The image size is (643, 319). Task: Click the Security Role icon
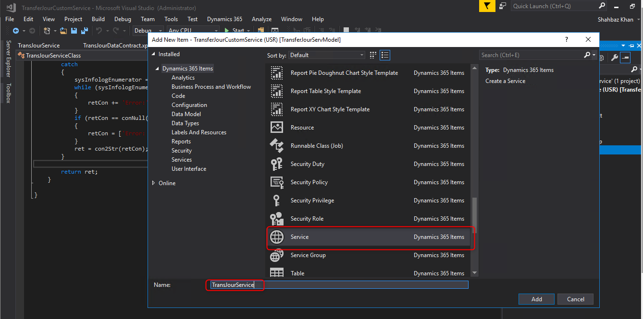[x=277, y=219]
